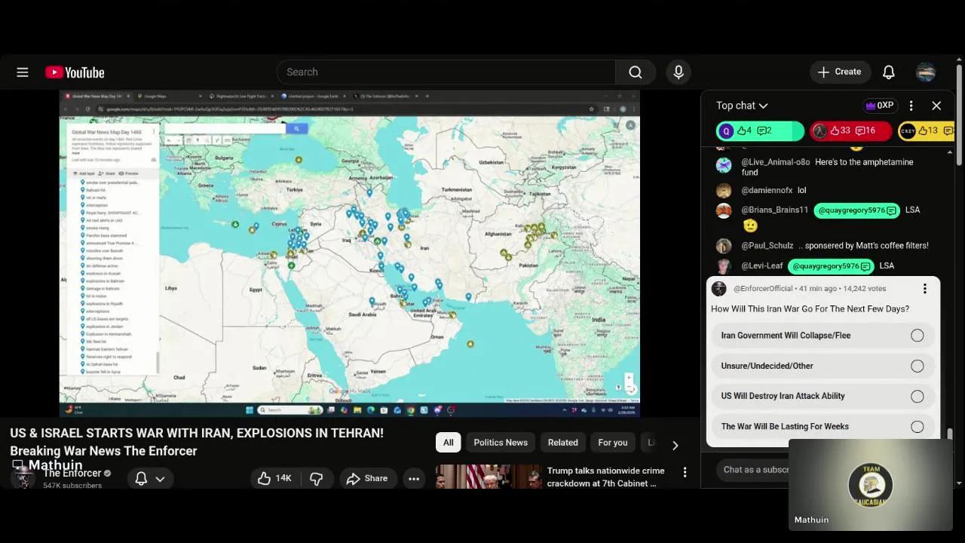Open the green Q super chat chip
965x543 pixels.
pyautogui.click(x=760, y=131)
